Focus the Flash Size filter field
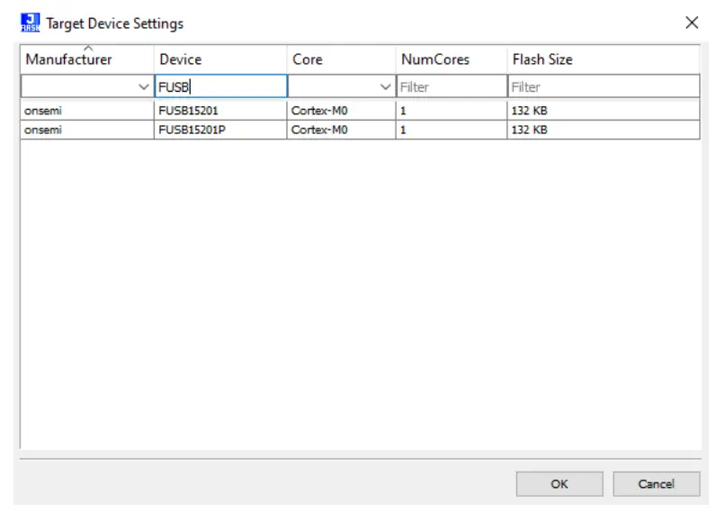The width and height of the screenshot is (725, 522). pyautogui.click(x=604, y=86)
